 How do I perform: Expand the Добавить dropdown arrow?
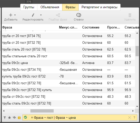(x=15, y=15)
